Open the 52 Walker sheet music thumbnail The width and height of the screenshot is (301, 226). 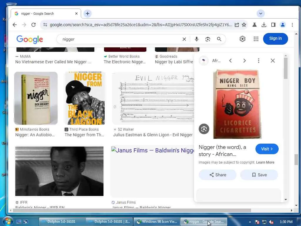pos(153,98)
